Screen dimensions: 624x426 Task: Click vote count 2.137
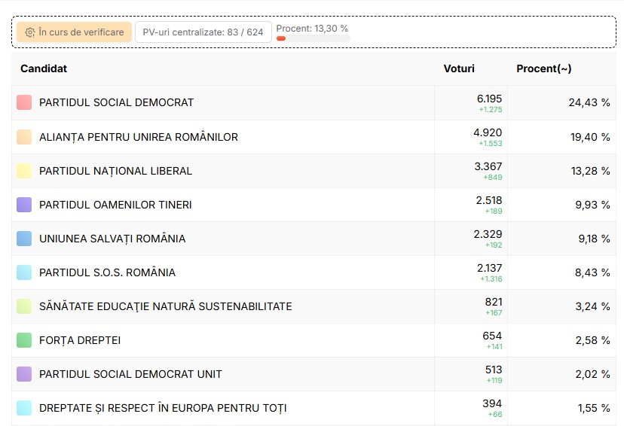pos(490,268)
